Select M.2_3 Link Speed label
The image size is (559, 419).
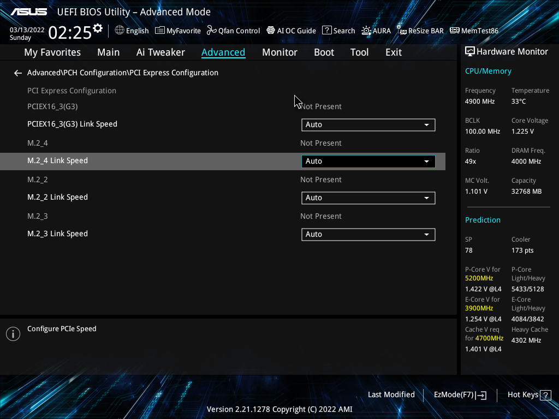pyautogui.click(x=57, y=234)
